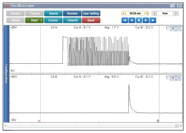Skip to last waveform frame
This screenshot has width=186, height=133.
[x=153, y=20]
